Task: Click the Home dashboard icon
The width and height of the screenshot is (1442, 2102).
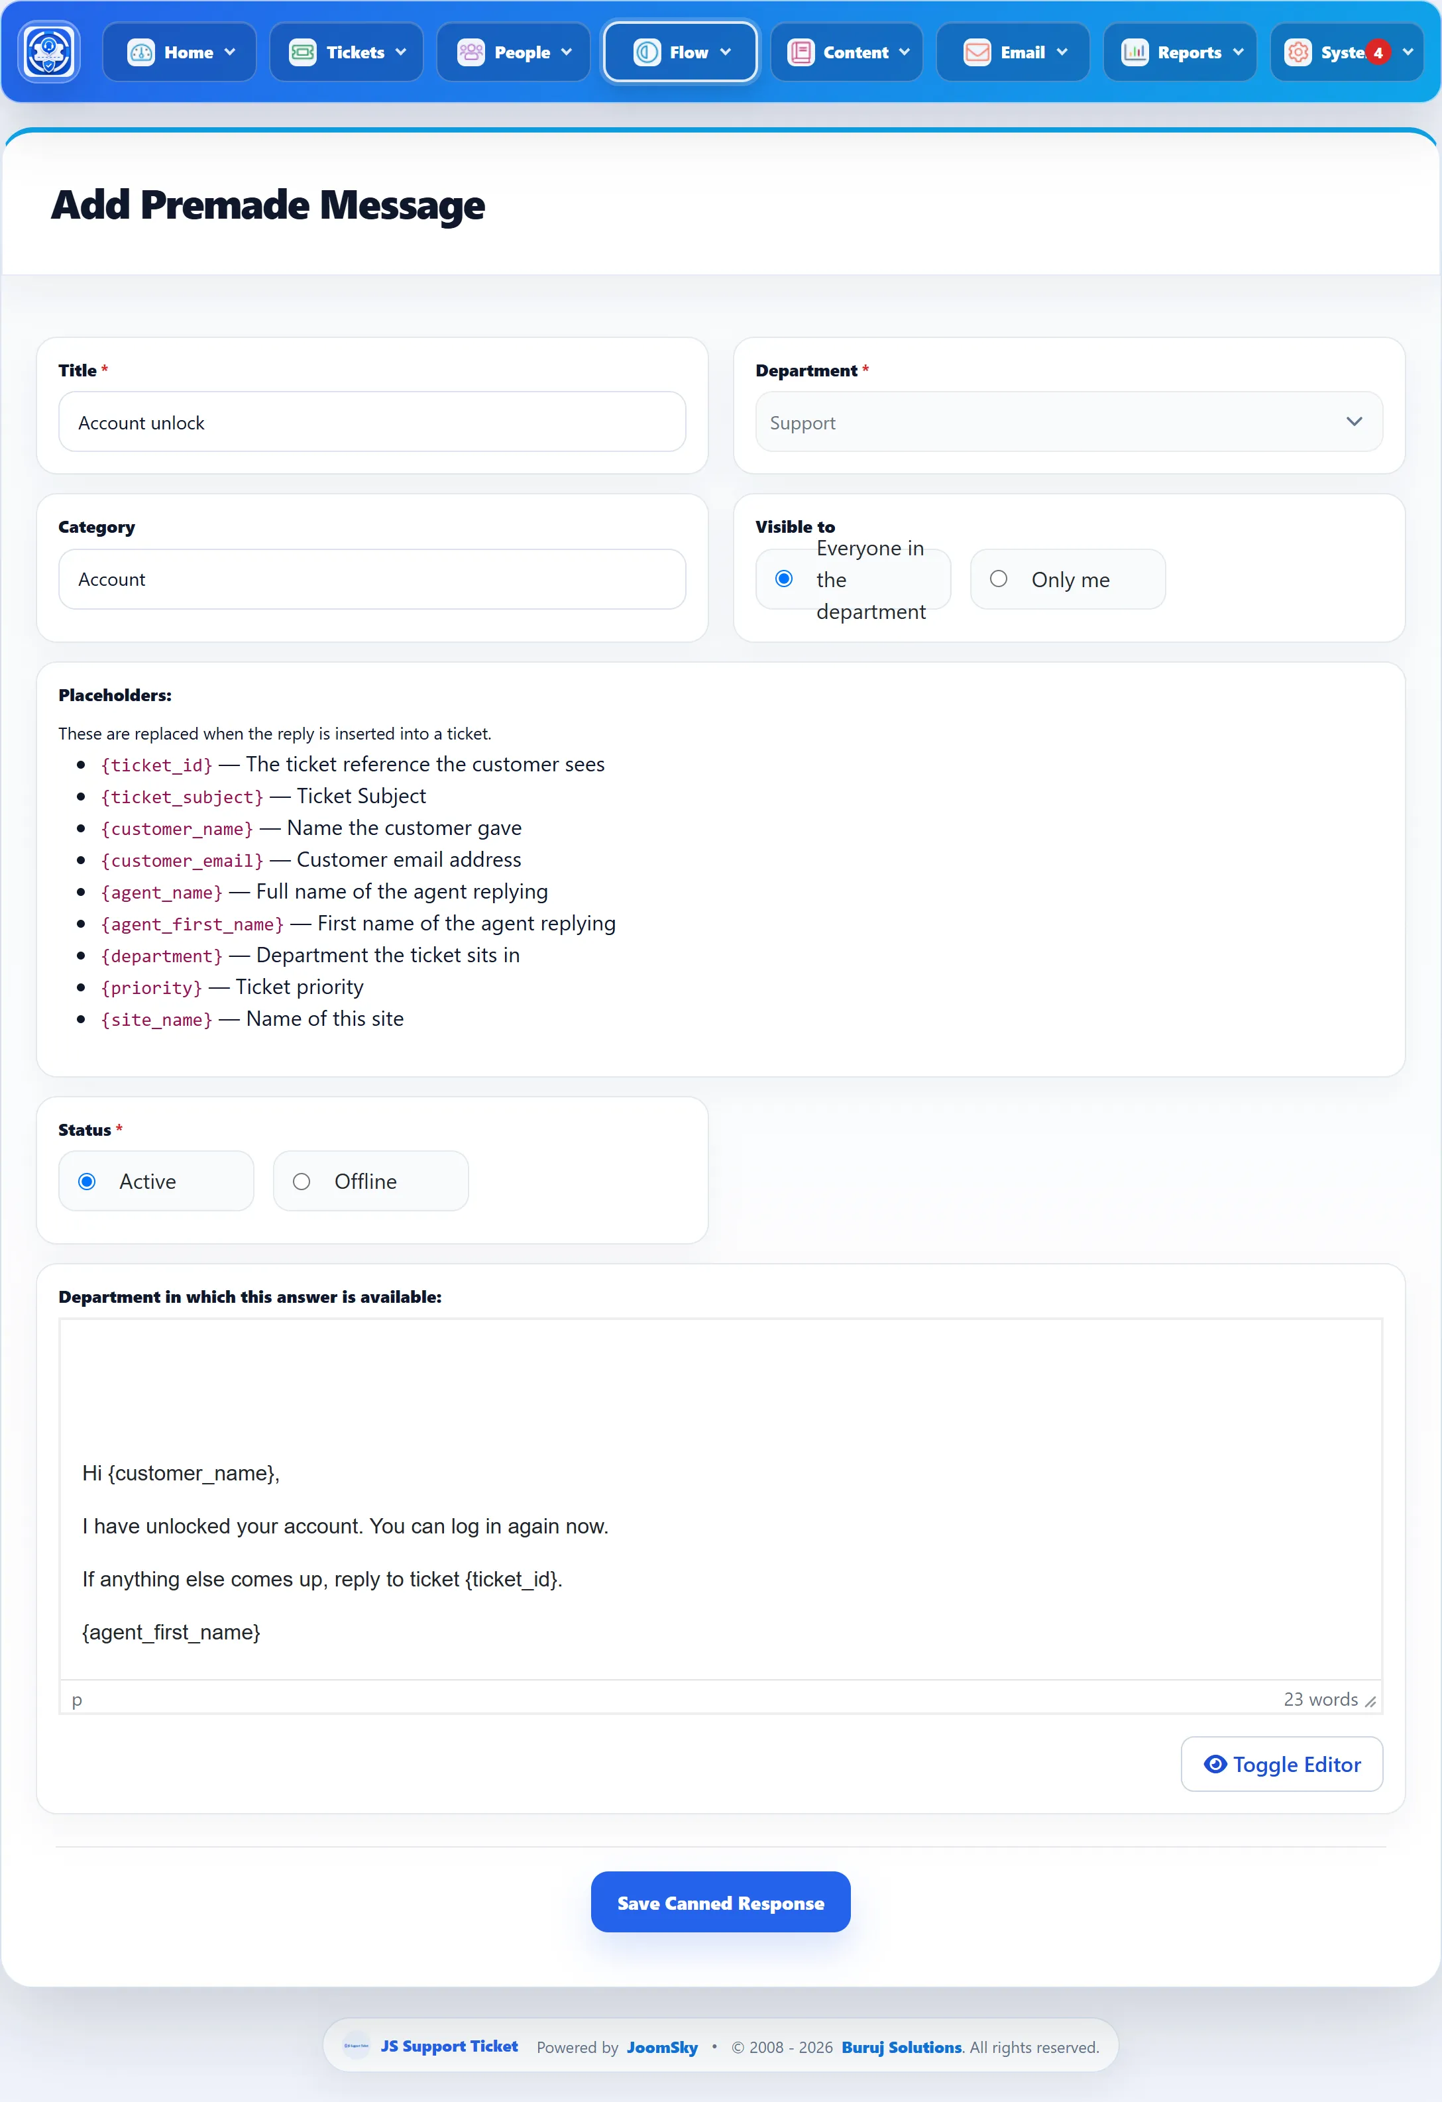Action: [x=141, y=52]
